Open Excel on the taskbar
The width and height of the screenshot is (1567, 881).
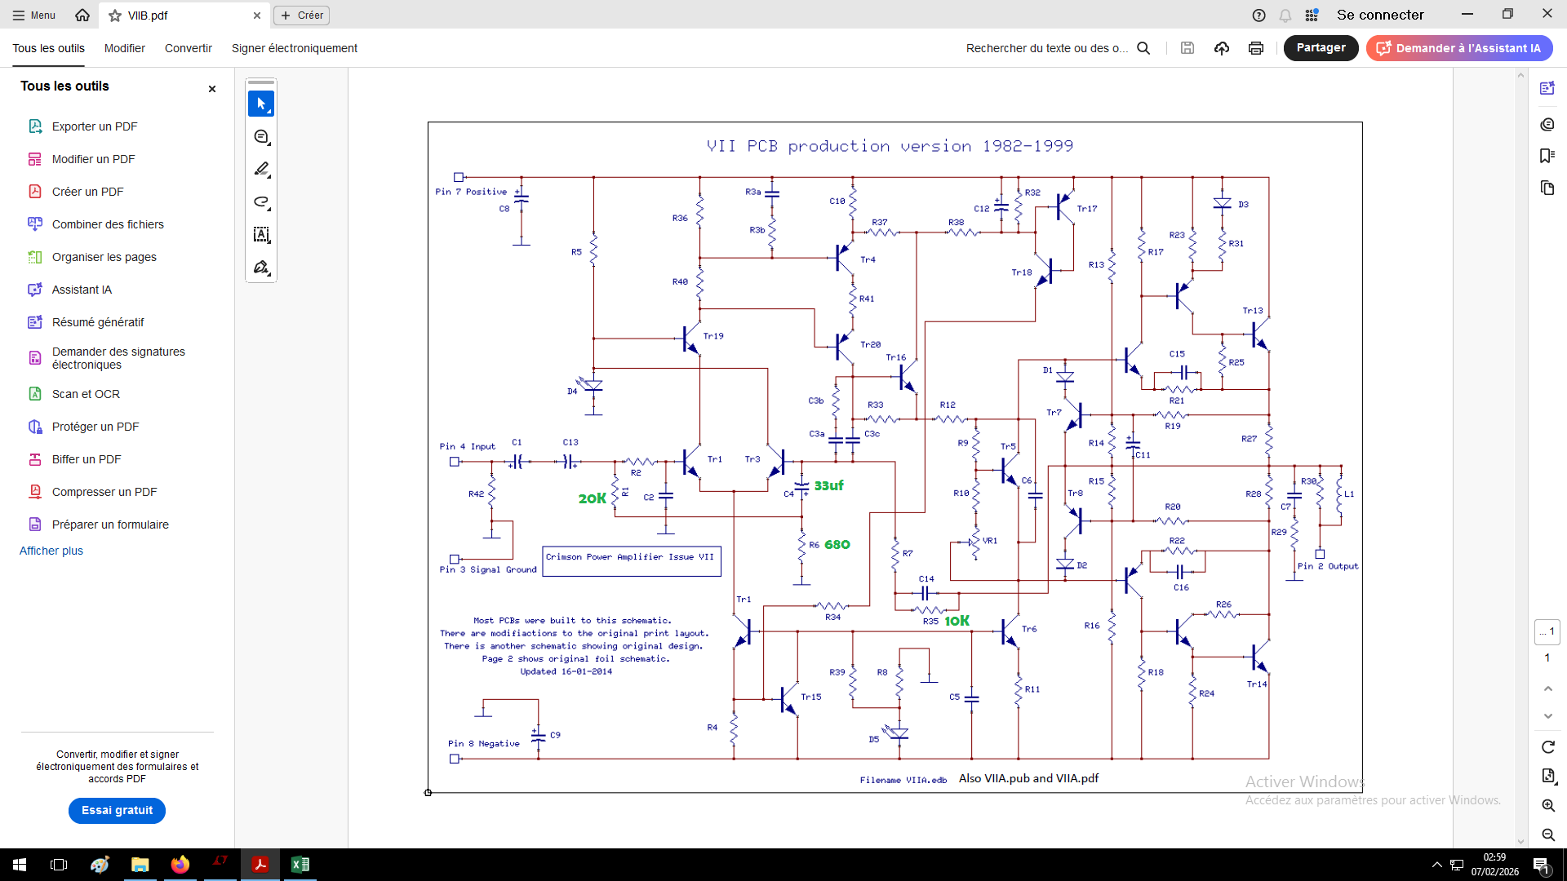(300, 865)
